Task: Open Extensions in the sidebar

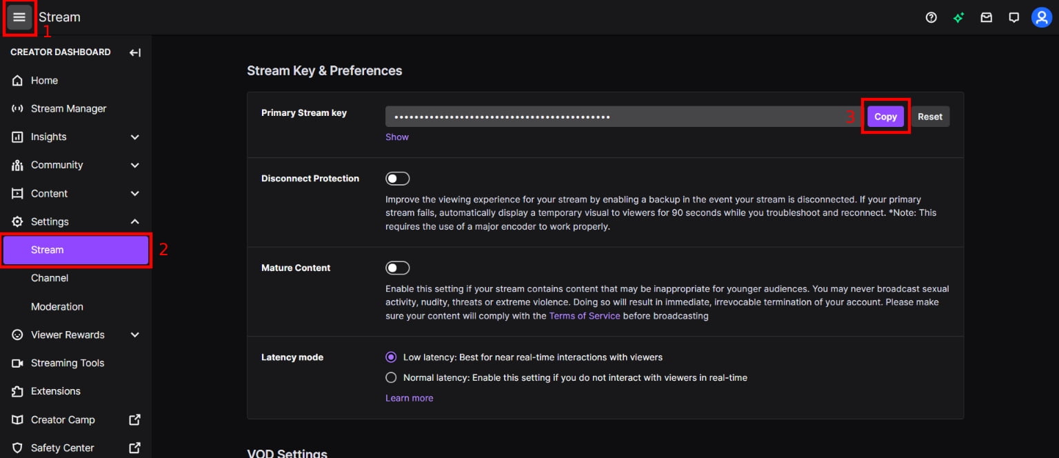Action: pos(76,392)
